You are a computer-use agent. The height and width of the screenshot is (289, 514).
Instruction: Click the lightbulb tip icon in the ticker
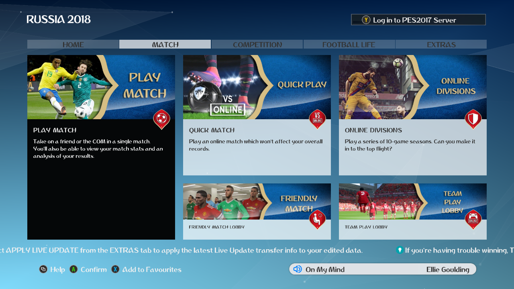coord(399,250)
